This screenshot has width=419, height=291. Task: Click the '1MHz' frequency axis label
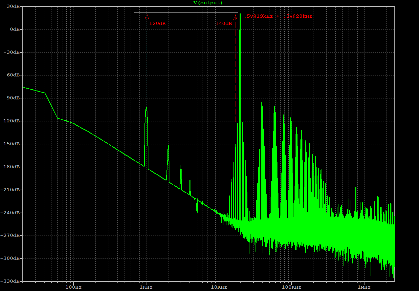pos(364,287)
